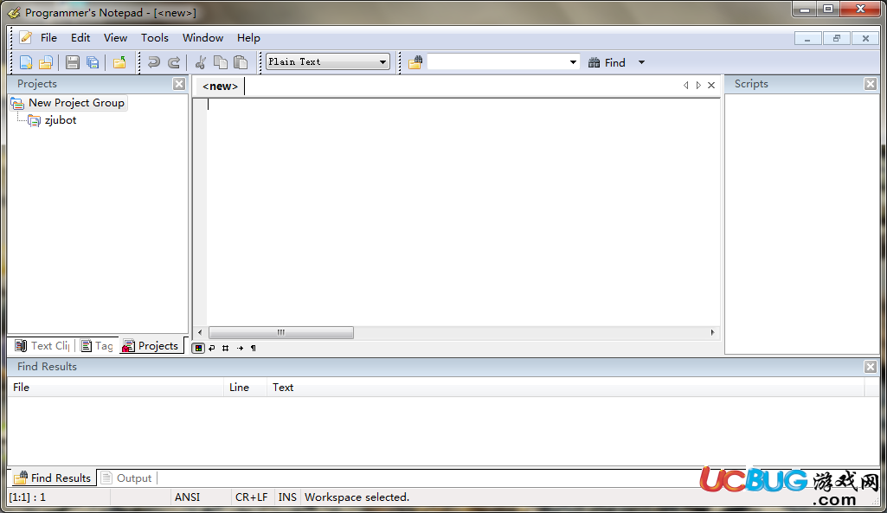887x513 pixels.
Task: Click the Paste clipboard icon
Action: click(241, 62)
